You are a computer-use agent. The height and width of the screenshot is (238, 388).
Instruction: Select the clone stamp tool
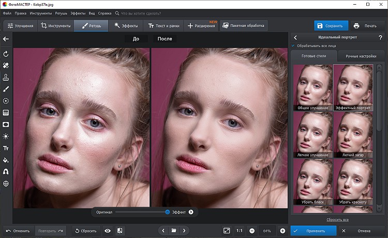6,77
